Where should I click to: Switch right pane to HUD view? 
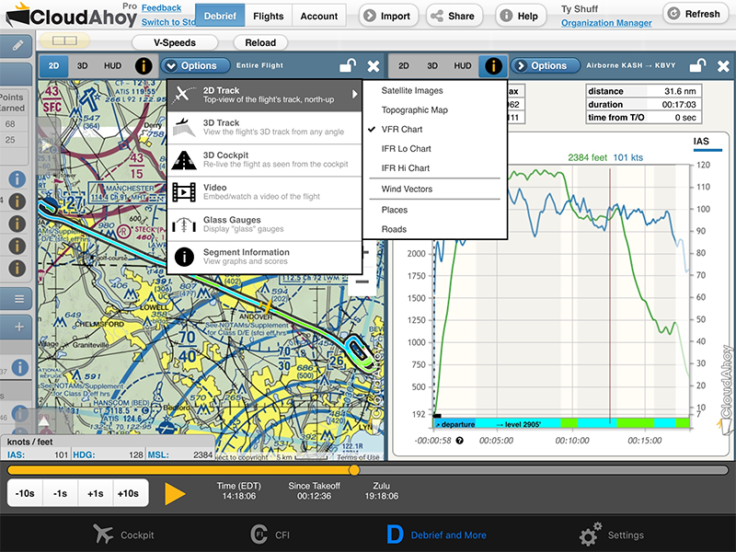463,65
